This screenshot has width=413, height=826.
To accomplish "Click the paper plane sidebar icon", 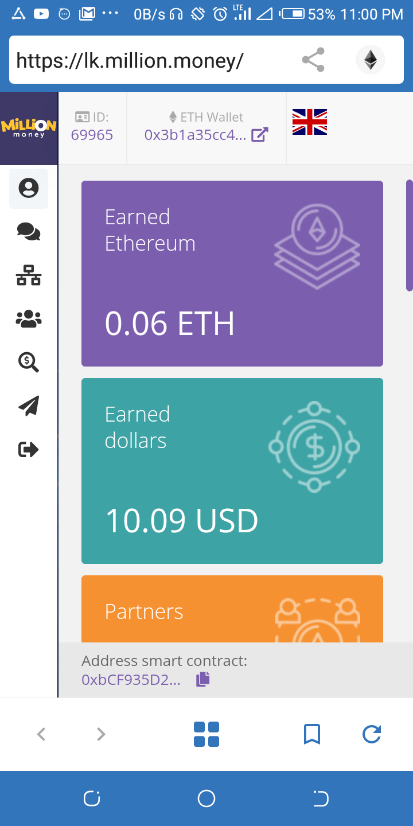I will tap(29, 406).
